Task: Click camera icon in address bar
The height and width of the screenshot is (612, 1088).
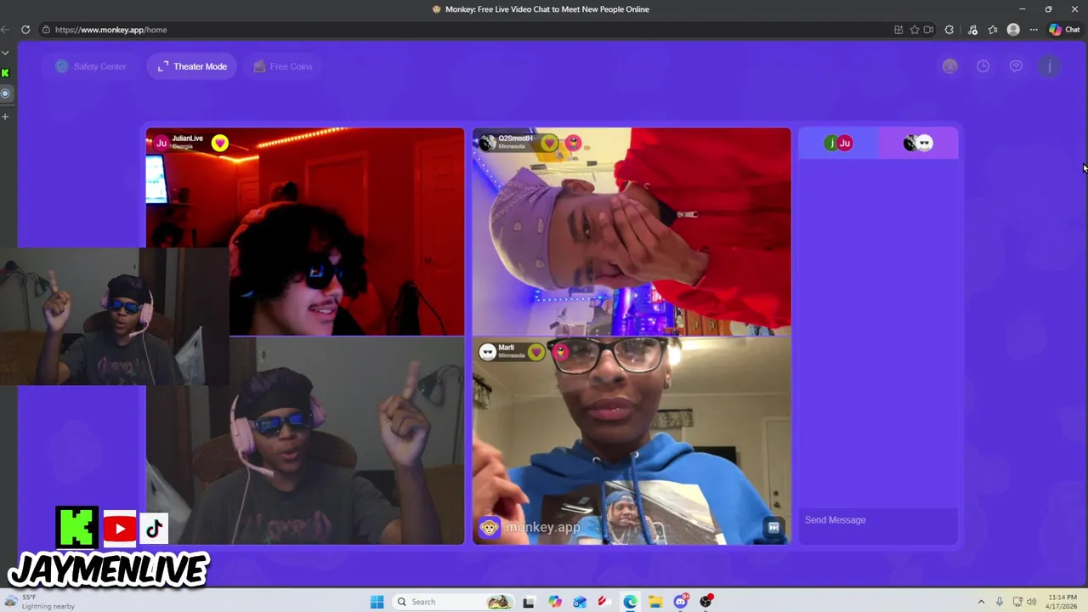Action: point(928,30)
